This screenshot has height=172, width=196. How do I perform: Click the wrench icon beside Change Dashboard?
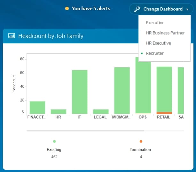click(x=137, y=9)
